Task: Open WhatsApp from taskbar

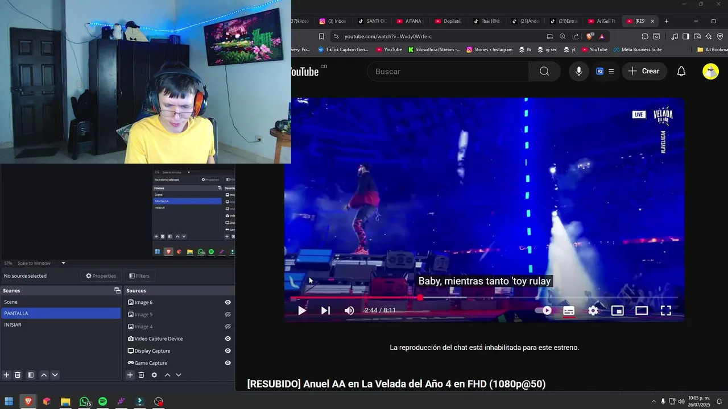Action: click(x=84, y=402)
